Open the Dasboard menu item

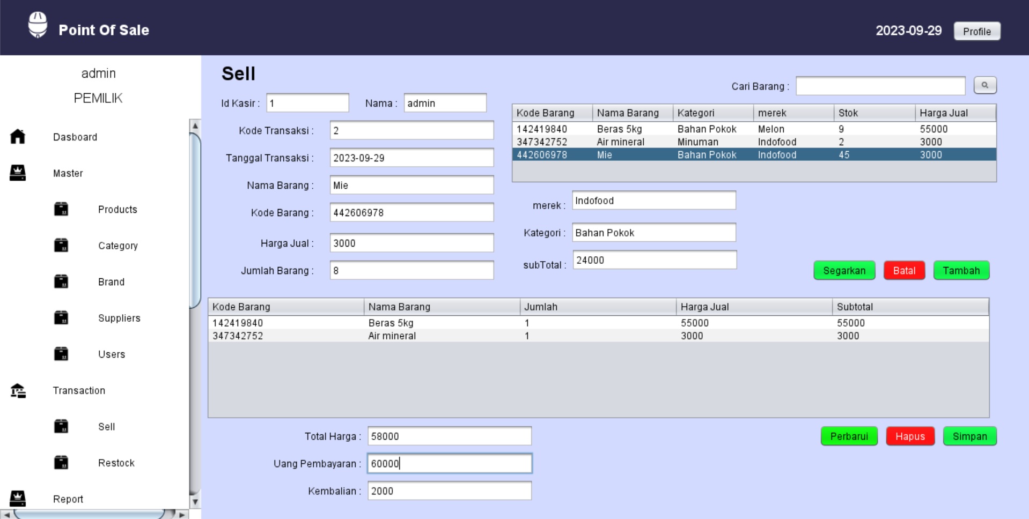[x=75, y=137]
